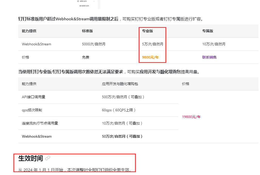
Task: Select the 9800元/年 price text
Action: pyautogui.click(x=150, y=57)
